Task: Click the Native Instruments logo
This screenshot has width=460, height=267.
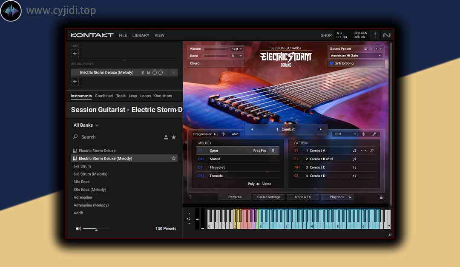Action: click(387, 35)
